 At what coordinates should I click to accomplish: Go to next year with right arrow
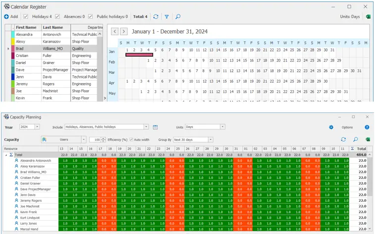(124, 31)
